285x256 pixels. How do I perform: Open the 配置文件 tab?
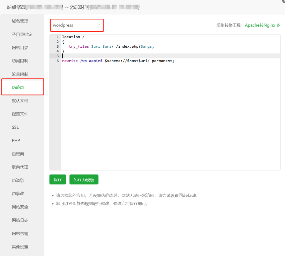tap(20, 114)
